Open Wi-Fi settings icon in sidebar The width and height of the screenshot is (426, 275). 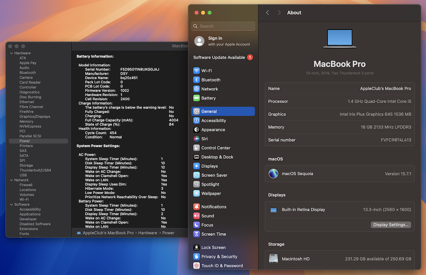coord(196,71)
